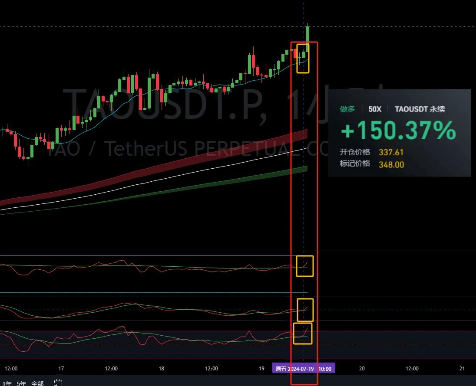Click the 20 date on time axis
This screenshot has height=386, width=476.
(x=362, y=368)
